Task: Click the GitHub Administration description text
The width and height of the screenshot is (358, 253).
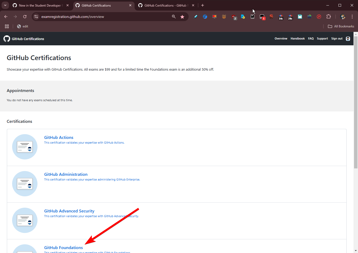Action: click(92, 179)
